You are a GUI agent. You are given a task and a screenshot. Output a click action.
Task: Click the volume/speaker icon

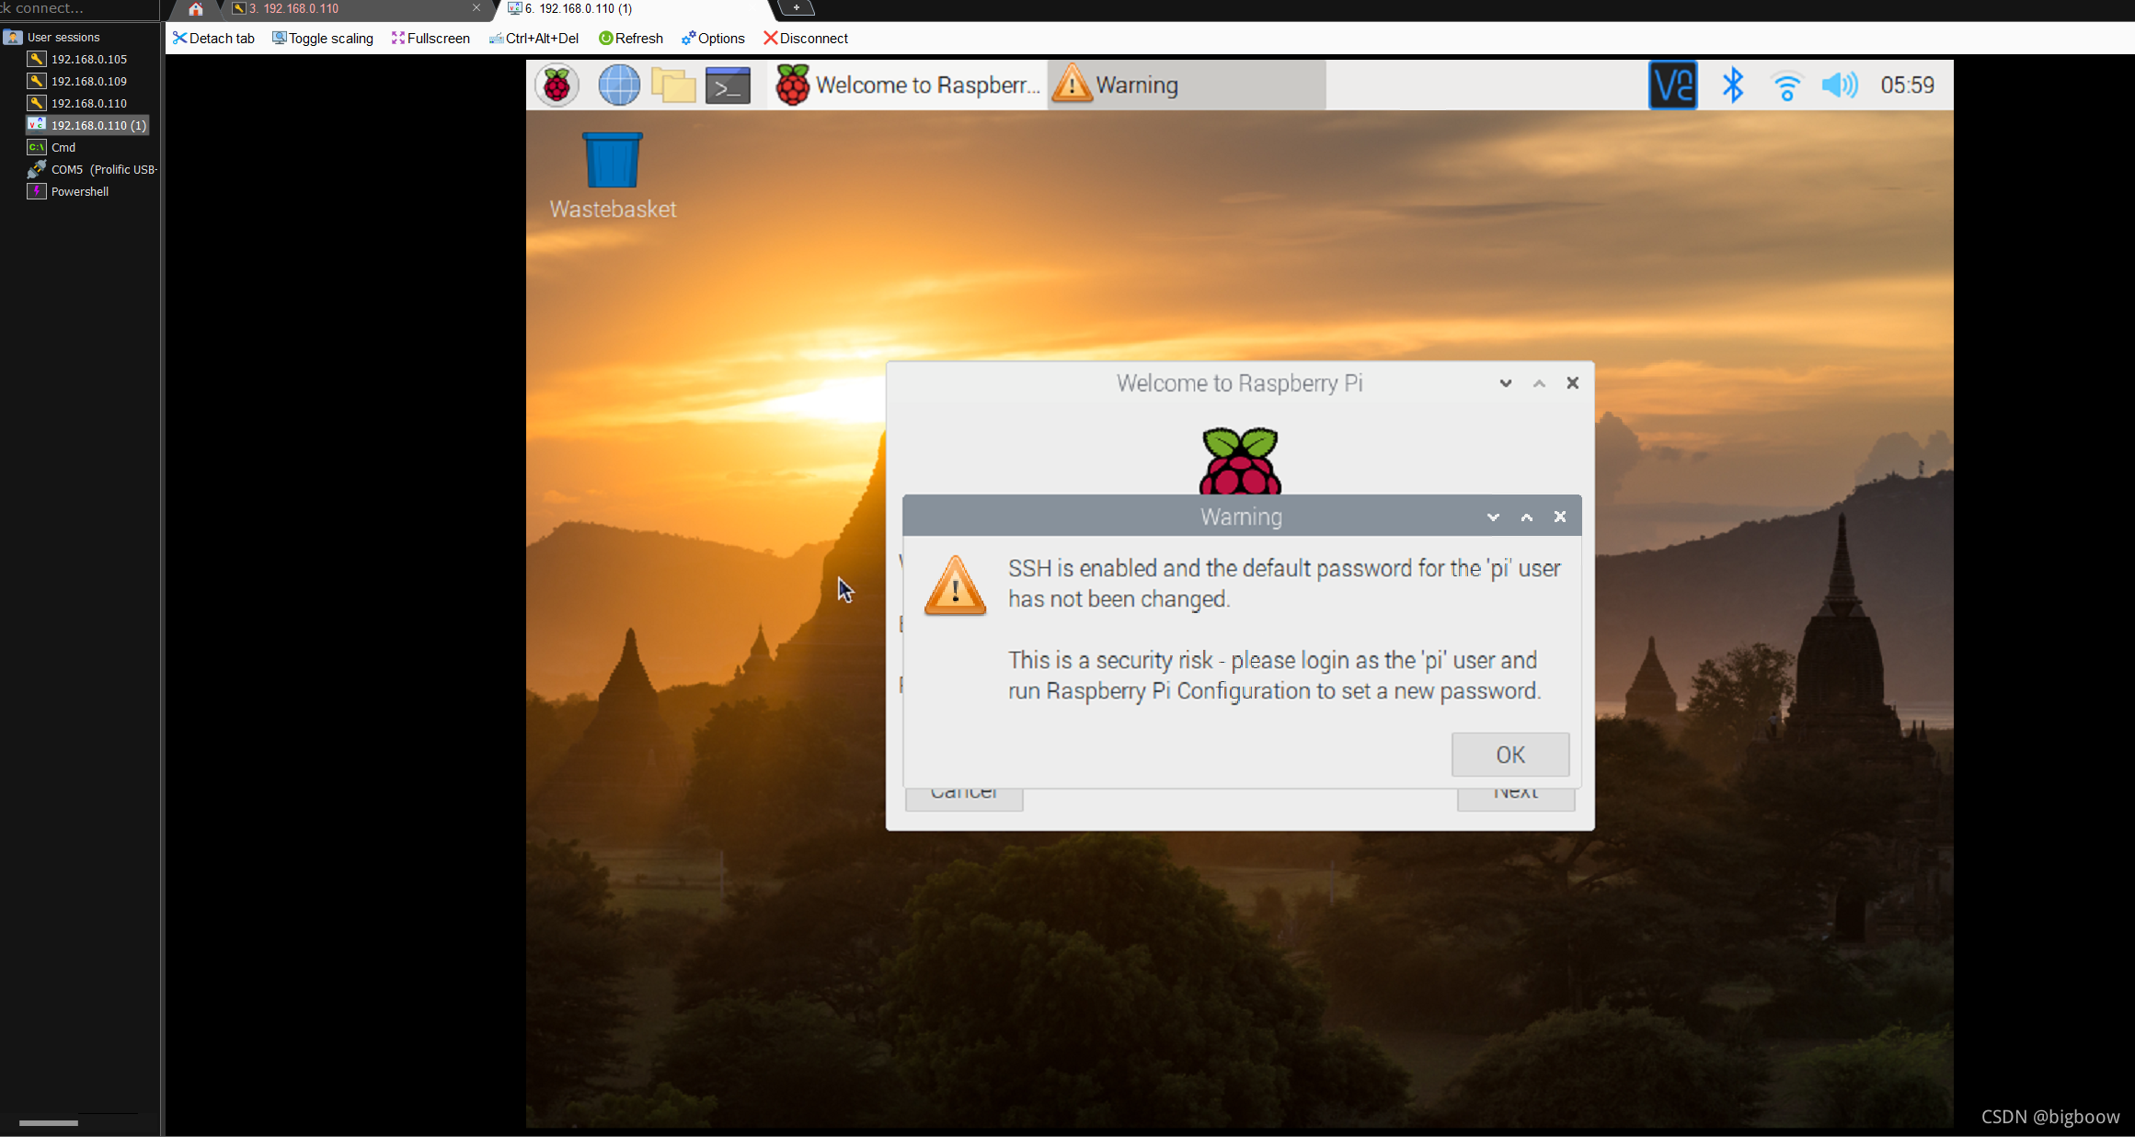(x=1839, y=85)
